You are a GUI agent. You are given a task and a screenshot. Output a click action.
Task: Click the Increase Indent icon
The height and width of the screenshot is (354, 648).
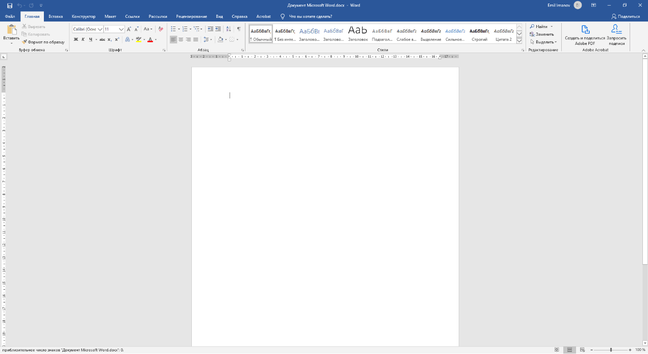pos(218,29)
